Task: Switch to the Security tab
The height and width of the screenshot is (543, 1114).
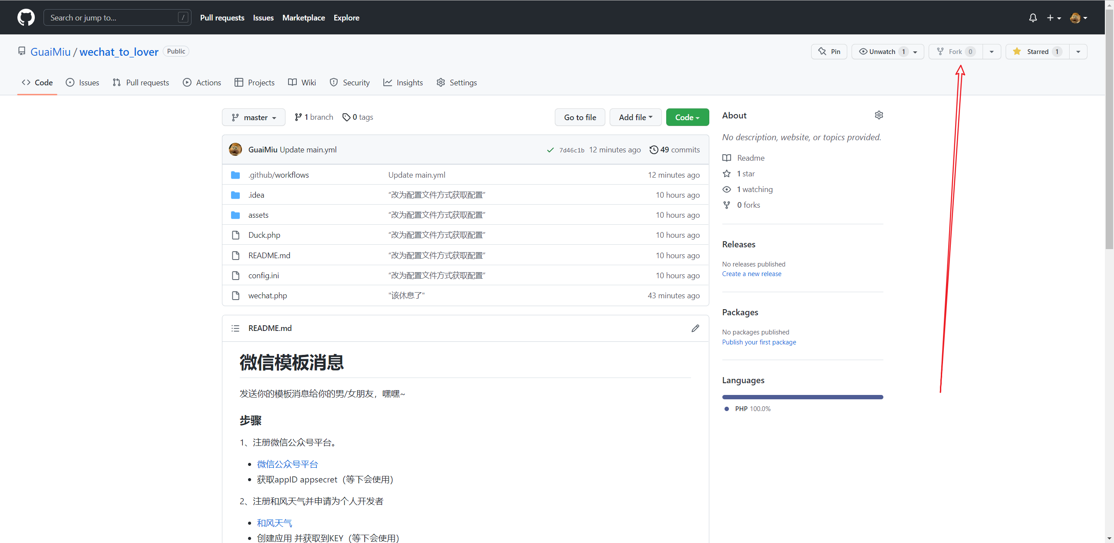Action: (x=350, y=82)
